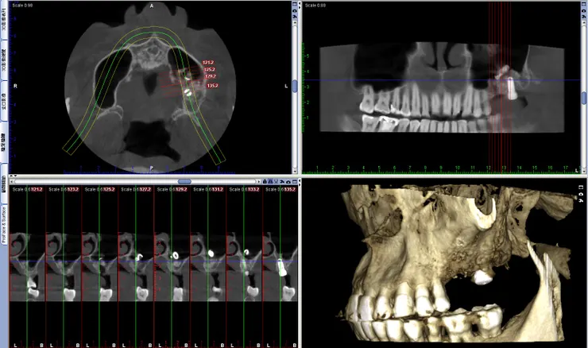Image resolution: width=588 pixels, height=348 pixels.
Task: Click the axial view vertical scrollbar up arrow
Action: point(295,22)
